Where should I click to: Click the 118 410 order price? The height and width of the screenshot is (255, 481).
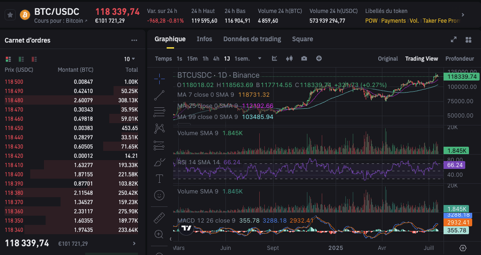pos(14,165)
